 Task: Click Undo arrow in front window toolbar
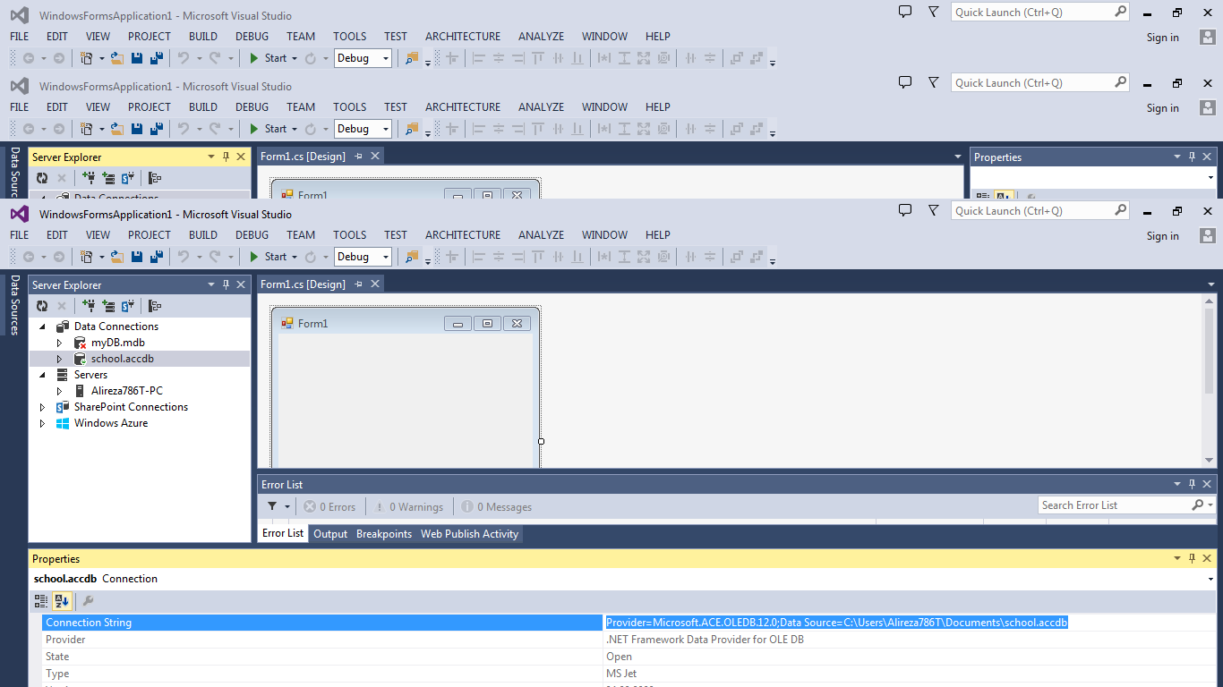tap(184, 257)
